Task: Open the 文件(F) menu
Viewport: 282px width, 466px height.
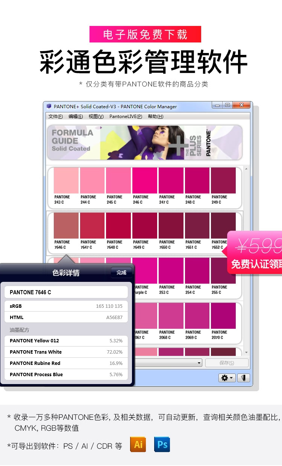Action: [x=56, y=116]
